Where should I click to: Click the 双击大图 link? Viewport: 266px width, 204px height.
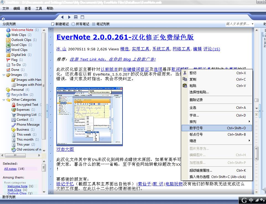(x=65, y=149)
